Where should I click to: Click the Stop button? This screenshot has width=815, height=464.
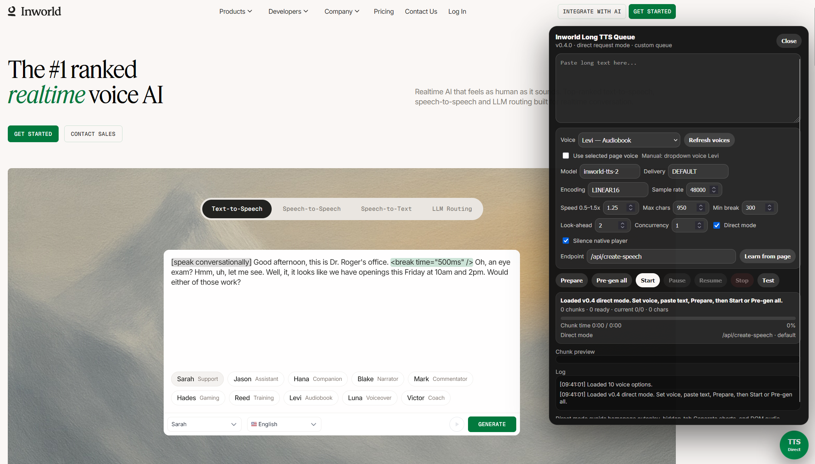coord(742,281)
